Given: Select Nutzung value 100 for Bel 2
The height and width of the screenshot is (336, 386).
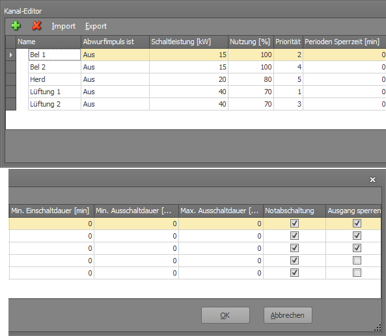Looking at the screenshot, I should point(251,67).
